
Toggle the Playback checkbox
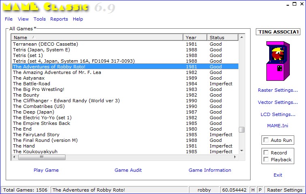tap(266, 160)
